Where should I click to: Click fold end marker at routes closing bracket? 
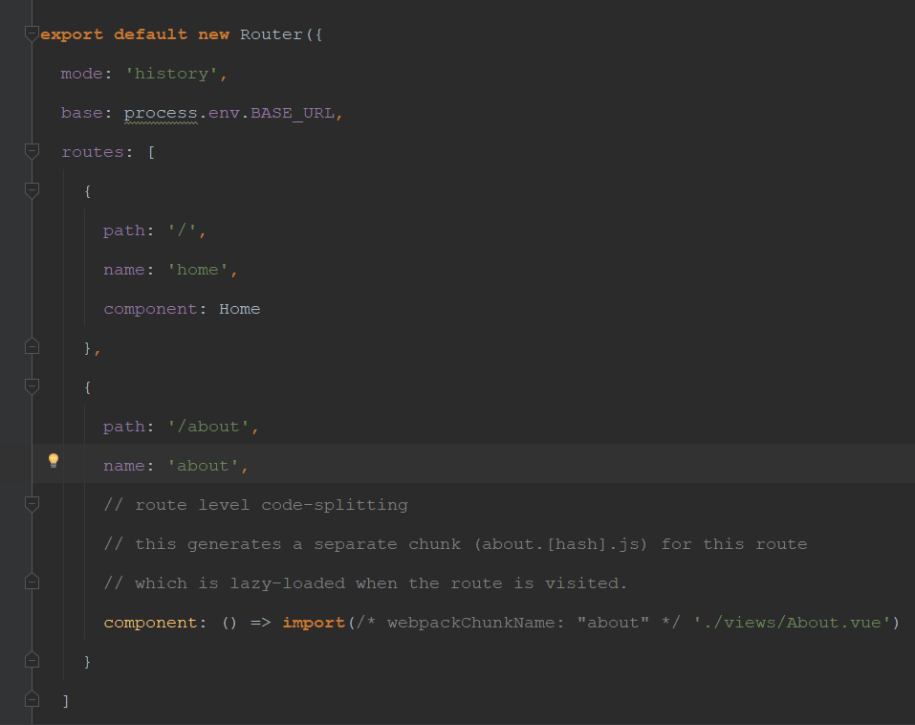click(x=32, y=700)
